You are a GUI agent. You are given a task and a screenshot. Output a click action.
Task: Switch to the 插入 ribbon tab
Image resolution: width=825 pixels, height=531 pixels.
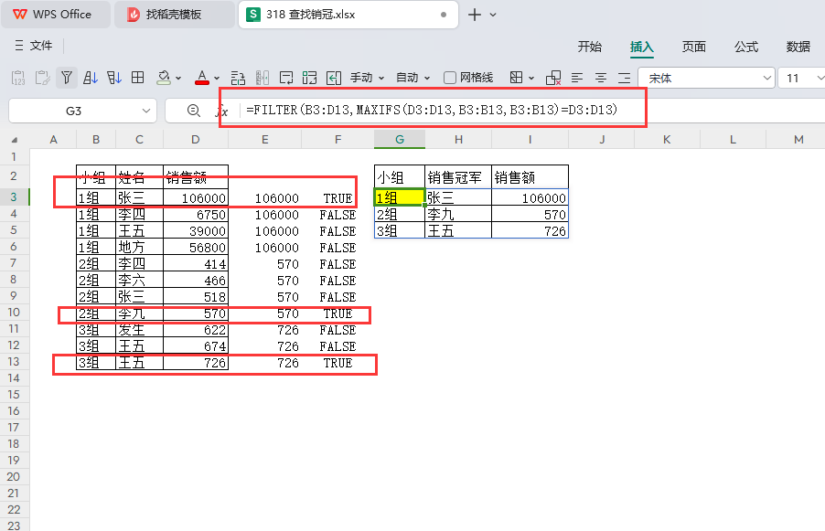coord(641,47)
